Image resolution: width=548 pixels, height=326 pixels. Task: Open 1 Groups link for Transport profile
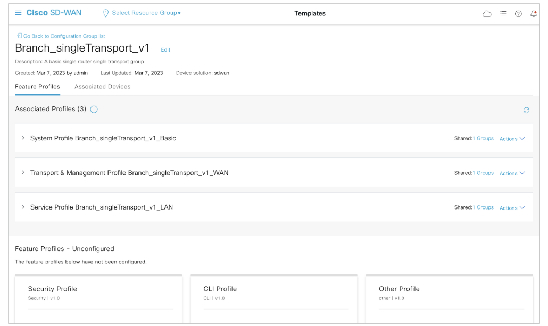tap(483, 173)
